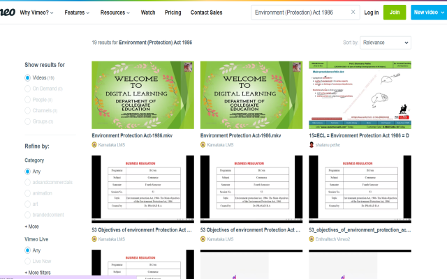The width and height of the screenshot is (447, 279).
Task: Open second Welcome to Digital Learning thumbnail
Action: 251,95
